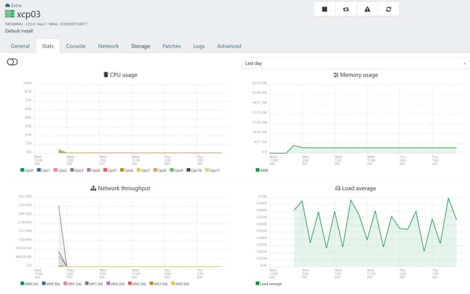This screenshot has height=294, width=470.
Task: Open the Console tab
Action: (x=76, y=46)
